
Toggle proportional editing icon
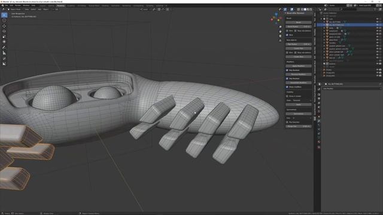coord(168,10)
